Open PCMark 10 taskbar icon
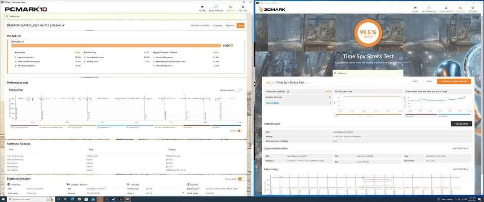The image size is (484, 202). [127, 199]
